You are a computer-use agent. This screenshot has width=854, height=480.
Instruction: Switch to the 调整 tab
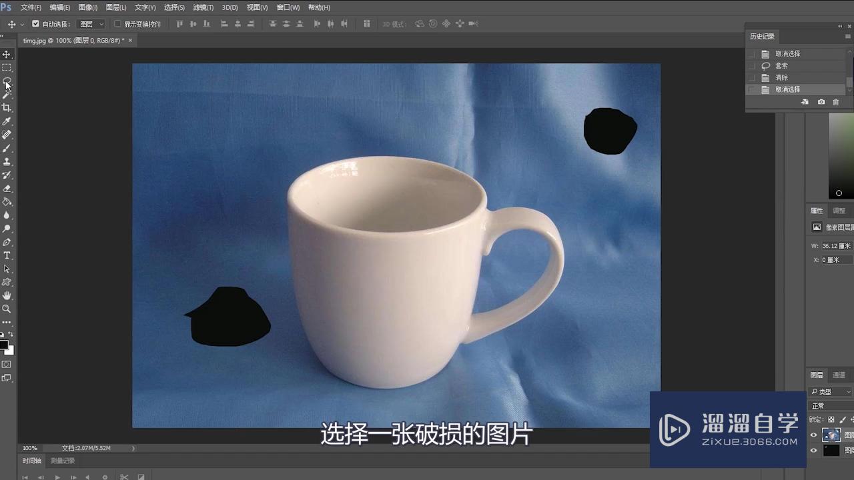tap(839, 211)
